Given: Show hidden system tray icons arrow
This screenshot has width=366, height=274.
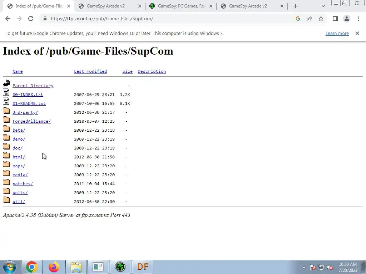Looking at the screenshot, I should pos(304,267).
